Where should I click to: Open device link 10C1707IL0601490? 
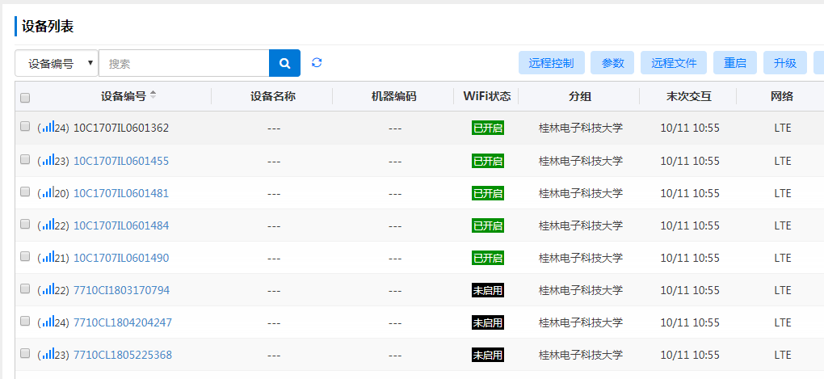(x=121, y=258)
